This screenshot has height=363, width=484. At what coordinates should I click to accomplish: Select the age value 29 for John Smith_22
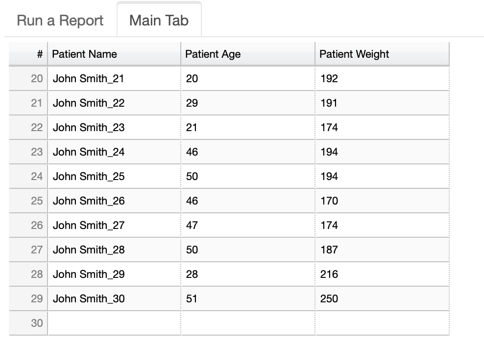pos(192,103)
